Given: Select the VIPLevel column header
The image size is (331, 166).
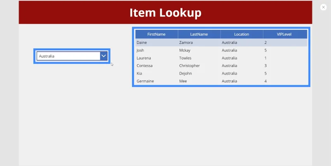Looking at the screenshot, I should click(284, 34).
